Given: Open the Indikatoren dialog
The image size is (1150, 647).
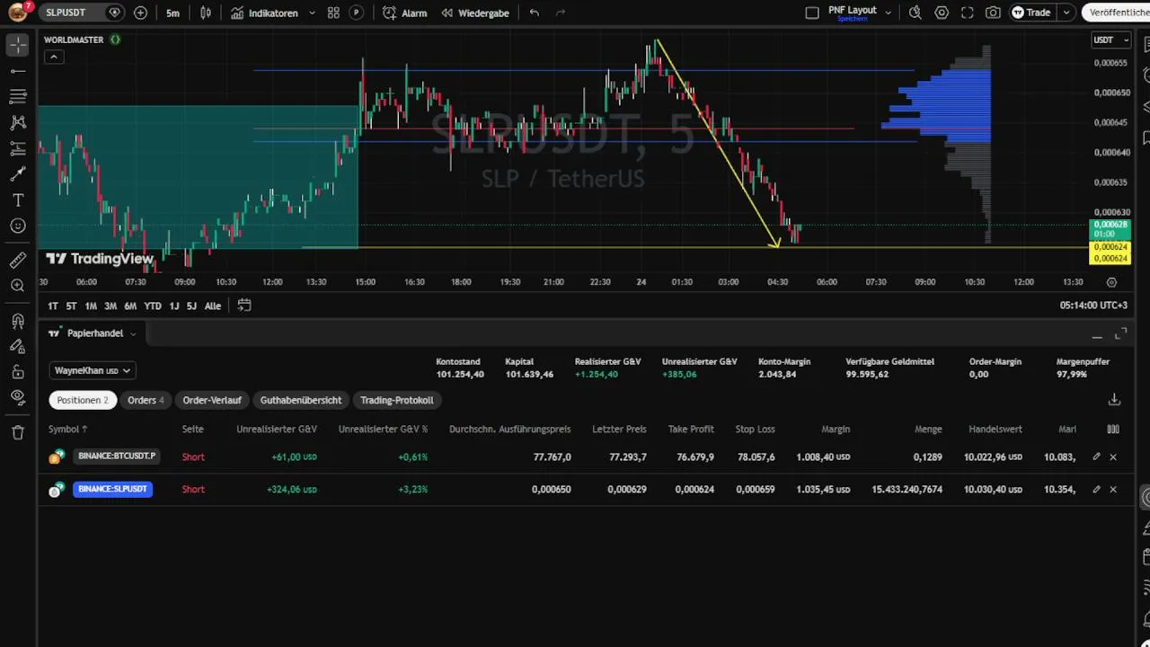Looking at the screenshot, I should tap(264, 13).
